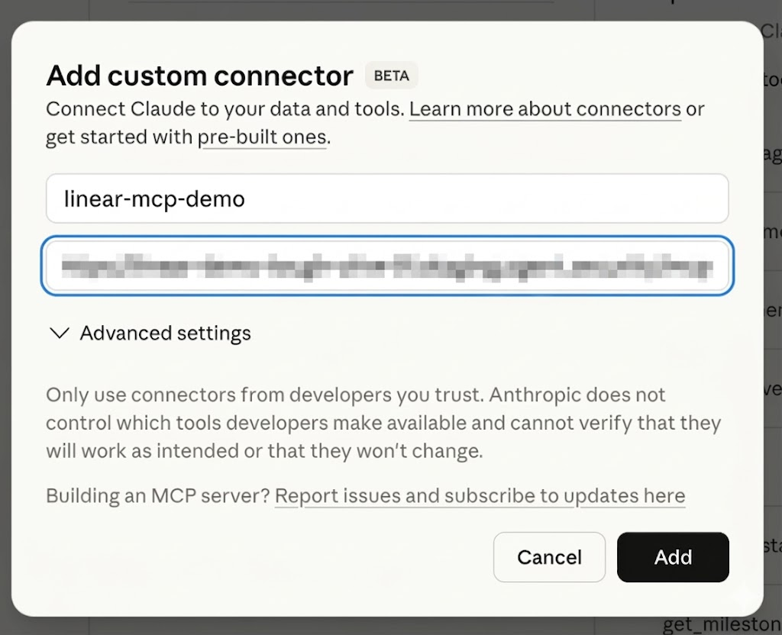Focus the blurred connector URL field
The width and height of the screenshot is (782, 635).
point(386,266)
